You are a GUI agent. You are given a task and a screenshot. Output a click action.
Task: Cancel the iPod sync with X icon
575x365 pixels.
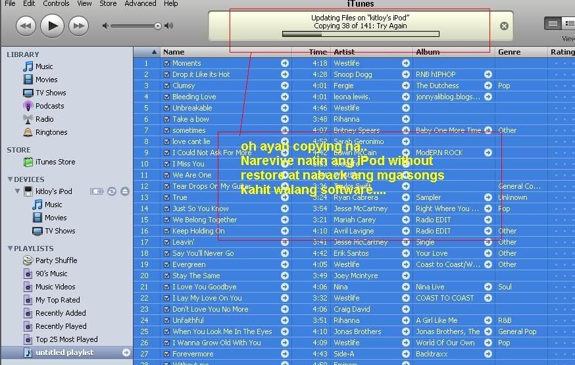pyautogui.click(x=504, y=26)
